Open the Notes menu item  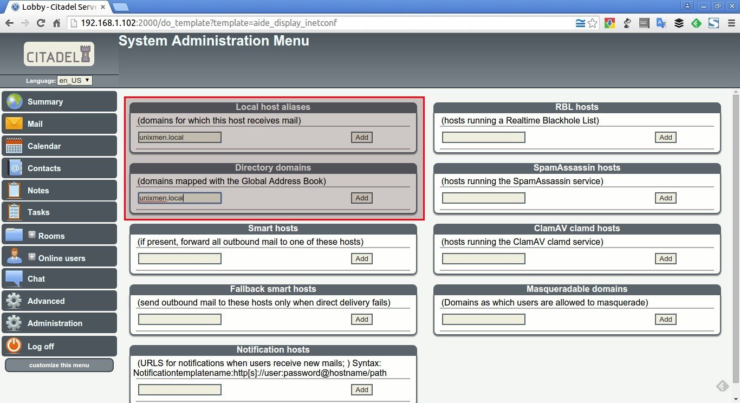coord(59,190)
